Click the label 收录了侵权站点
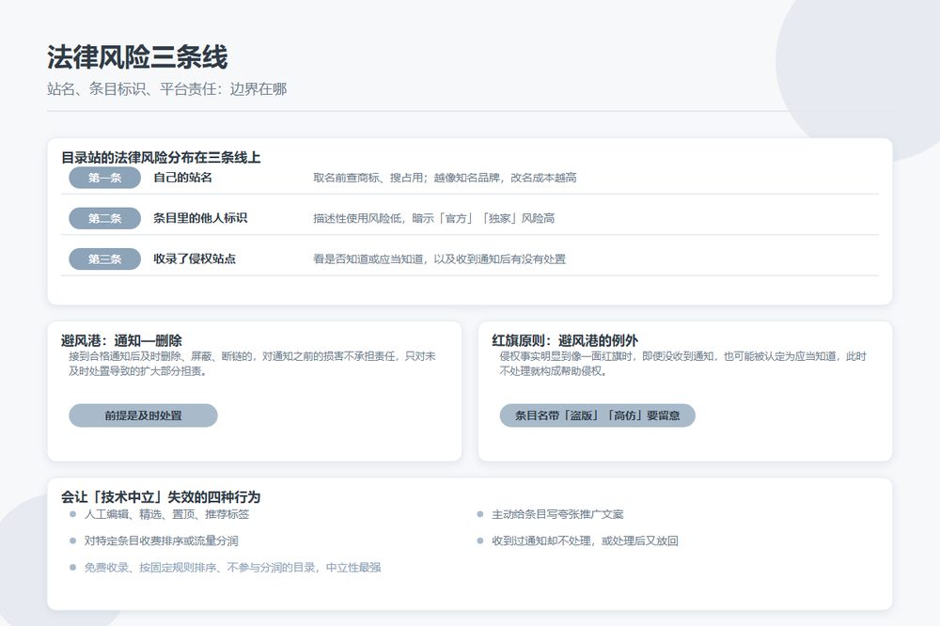 [195, 259]
